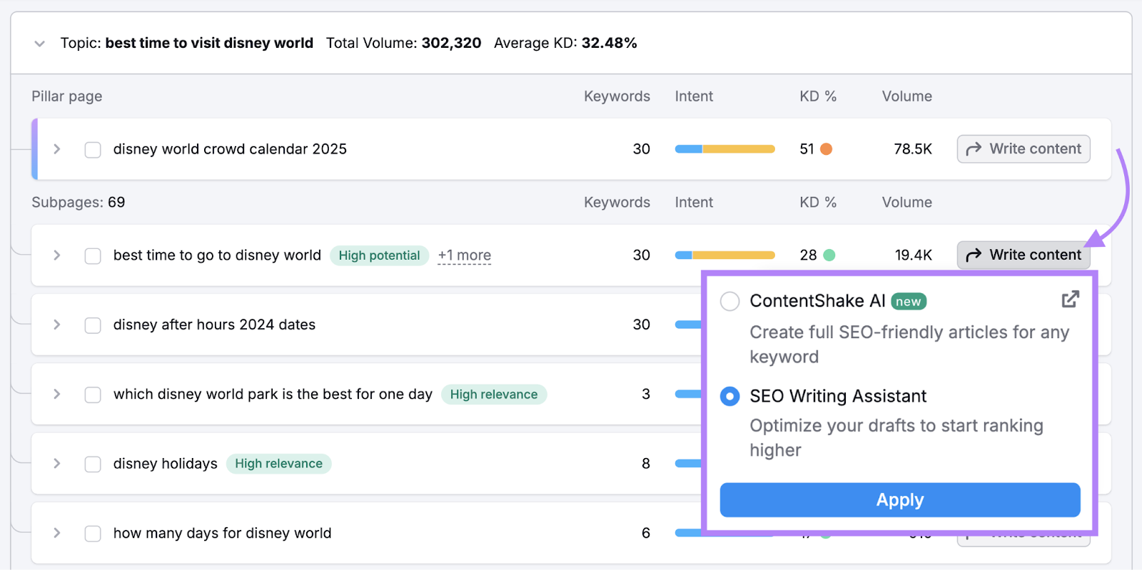Click KD % column header in Pillar page row

(x=818, y=96)
